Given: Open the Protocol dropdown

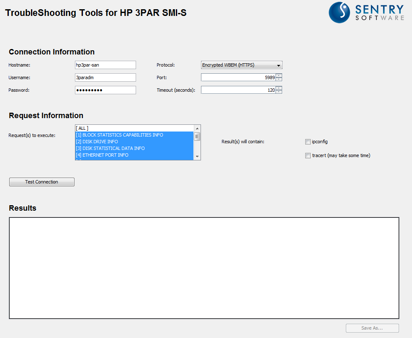Looking at the screenshot, I should (x=242, y=65).
